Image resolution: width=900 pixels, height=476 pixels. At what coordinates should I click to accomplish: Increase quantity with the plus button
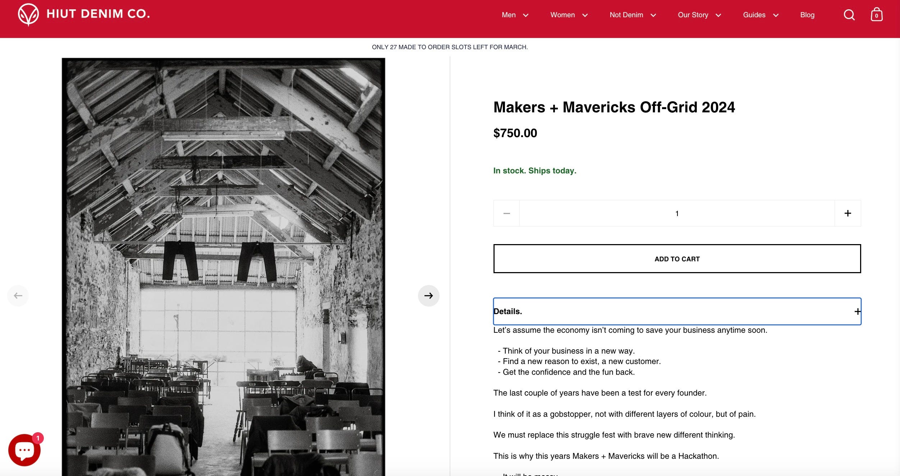[848, 213]
